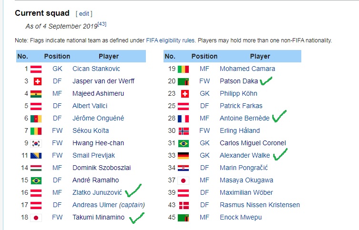Click the Bosnia flag next to Smail Prevljak
The image size is (359, 230).
(36, 156)
